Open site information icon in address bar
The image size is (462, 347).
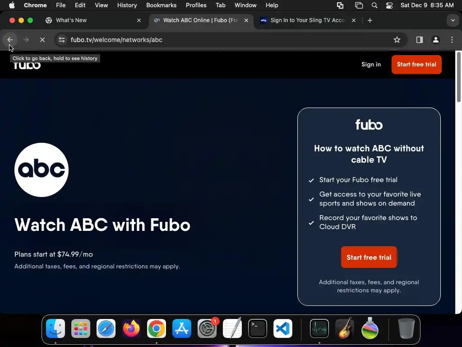point(61,40)
